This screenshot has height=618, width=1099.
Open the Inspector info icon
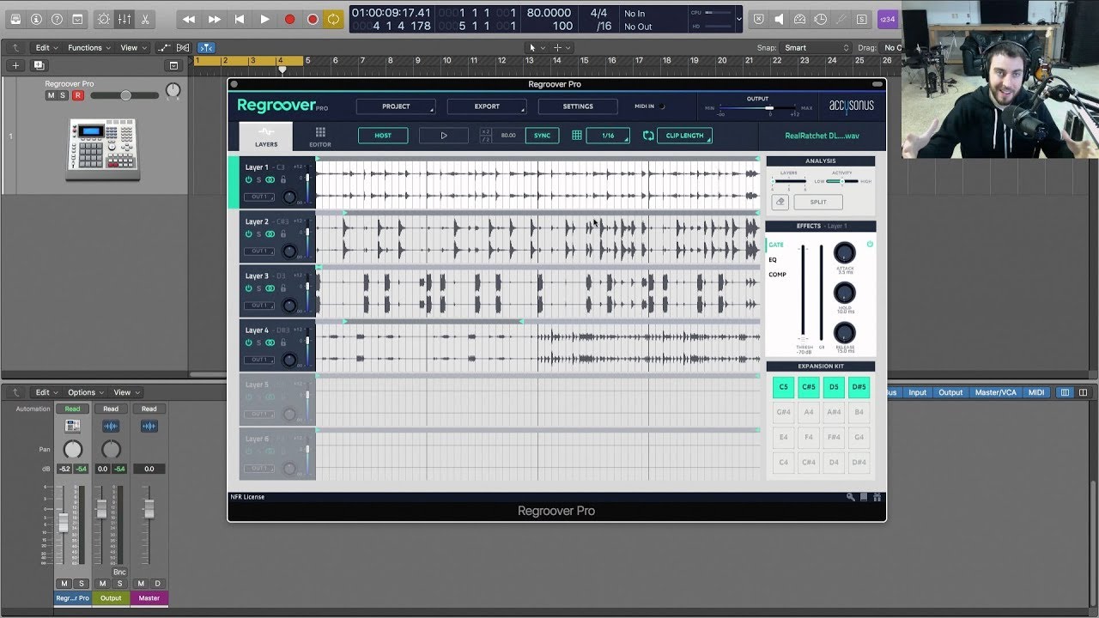pos(36,19)
